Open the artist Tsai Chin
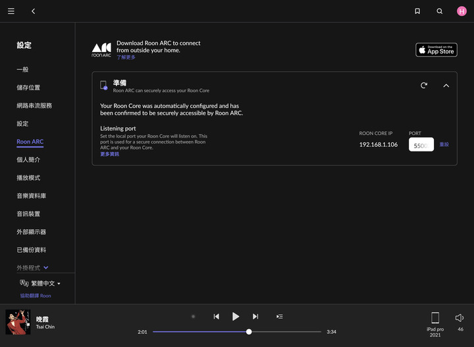This screenshot has height=347, width=474. click(x=45, y=327)
